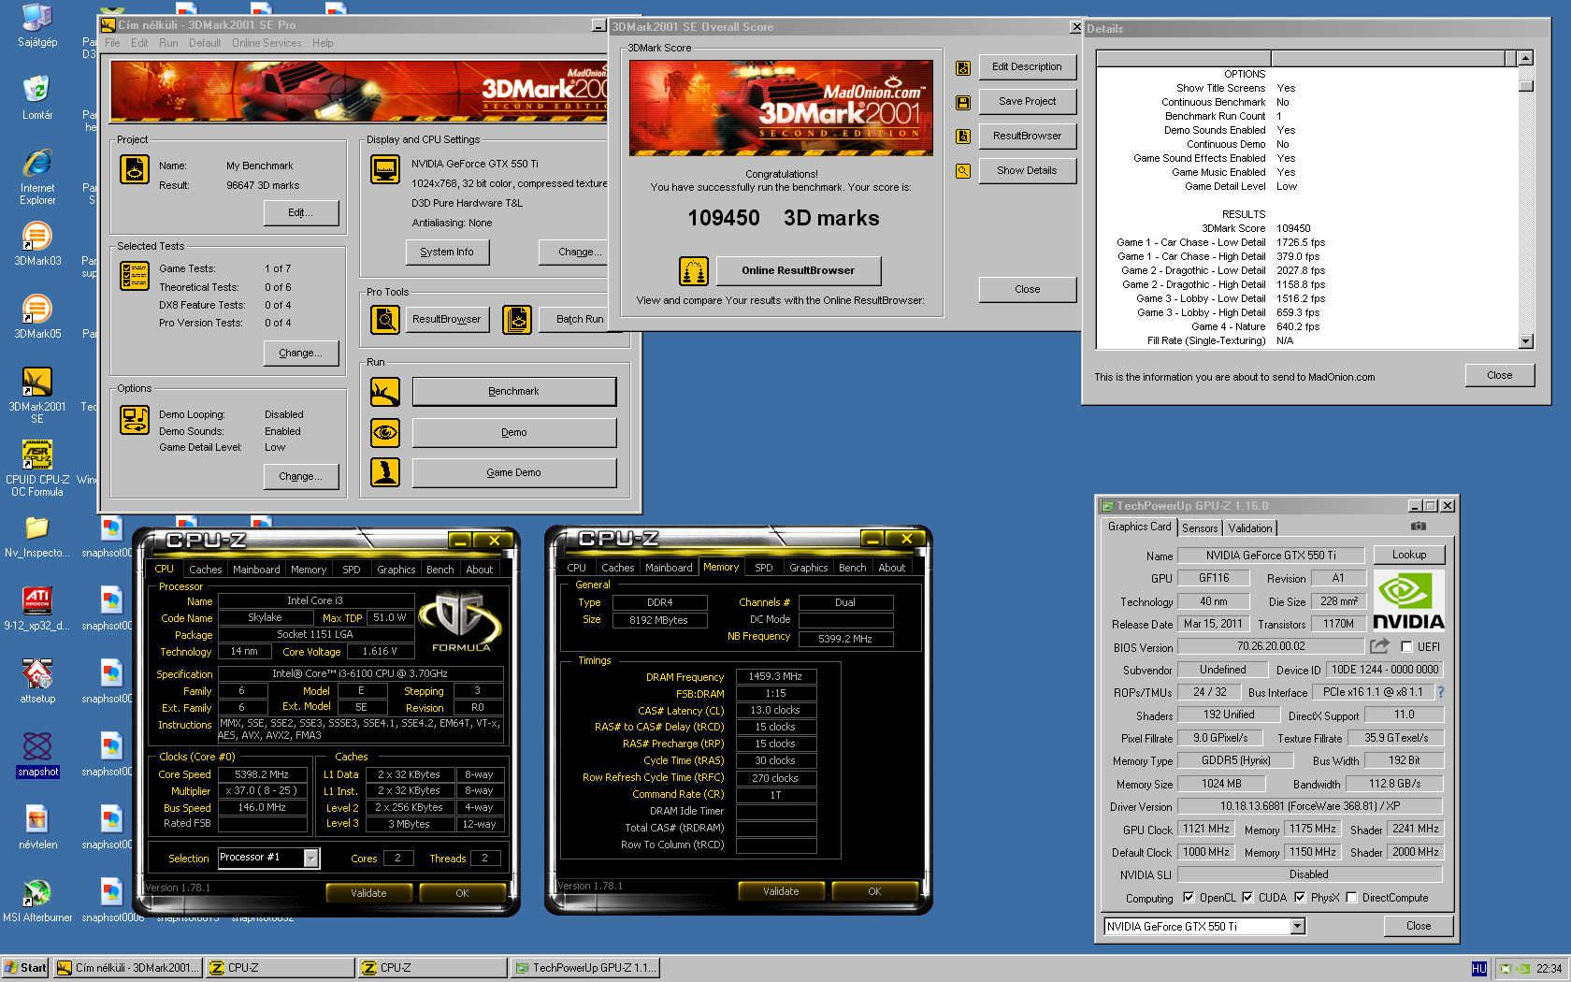Click the Details list scrollbar down arrow
The image size is (1571, 982).
1526,341
